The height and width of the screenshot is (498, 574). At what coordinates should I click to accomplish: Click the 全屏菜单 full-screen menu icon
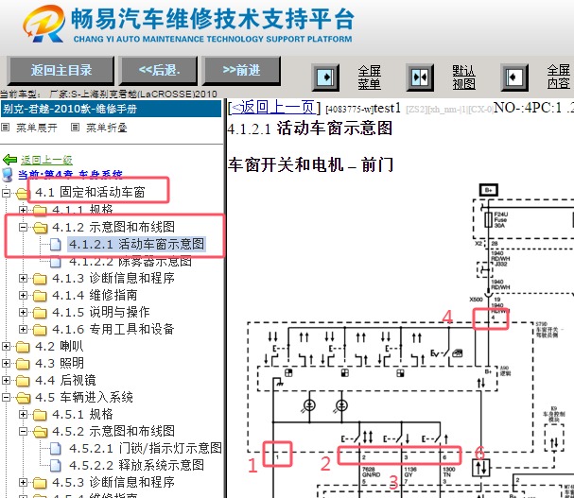325,77
